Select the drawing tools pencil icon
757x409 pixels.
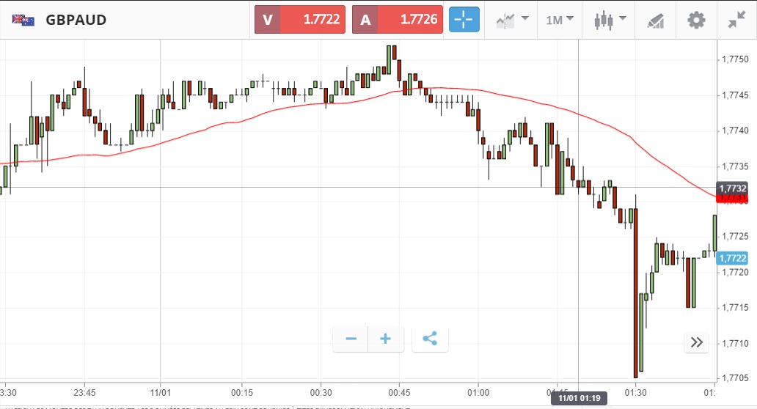point(655,21)
